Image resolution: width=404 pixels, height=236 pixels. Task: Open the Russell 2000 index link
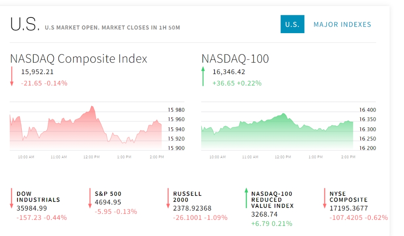187,197
